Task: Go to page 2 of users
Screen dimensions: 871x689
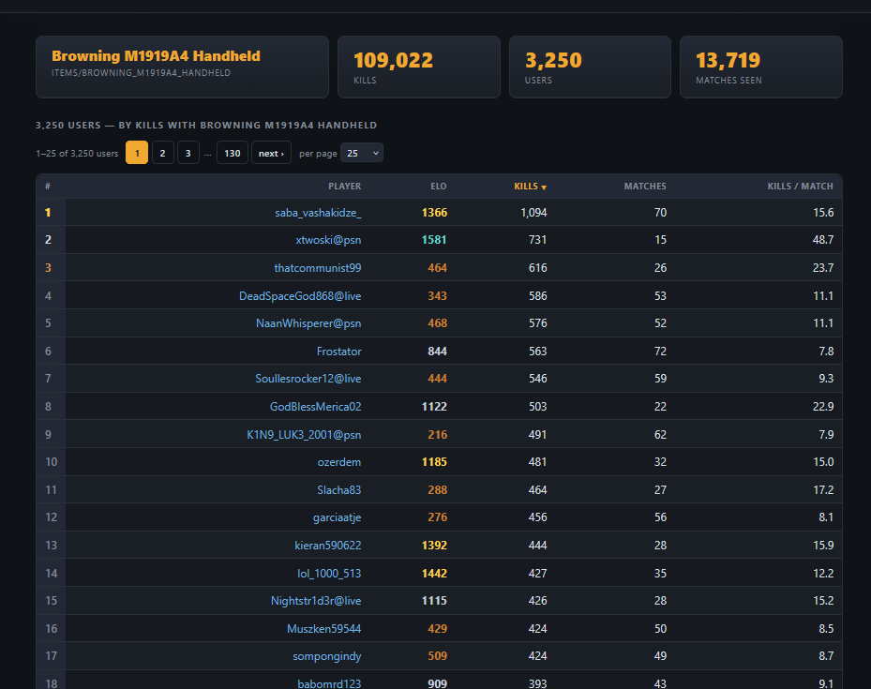Action: [163, 153]
